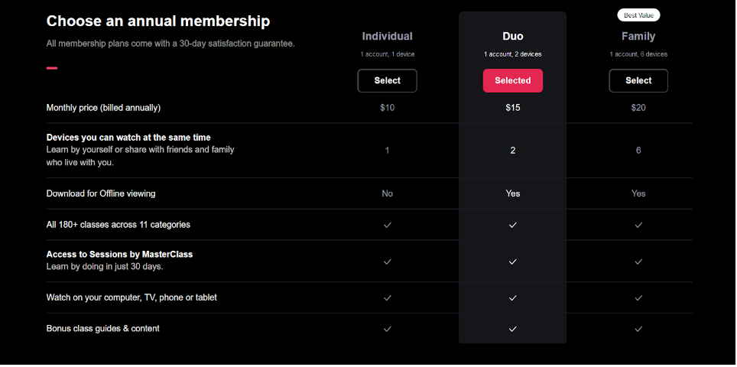Select the Family membership plan
Viewport: 737px width, 367px height.
[x=638, y=80]
